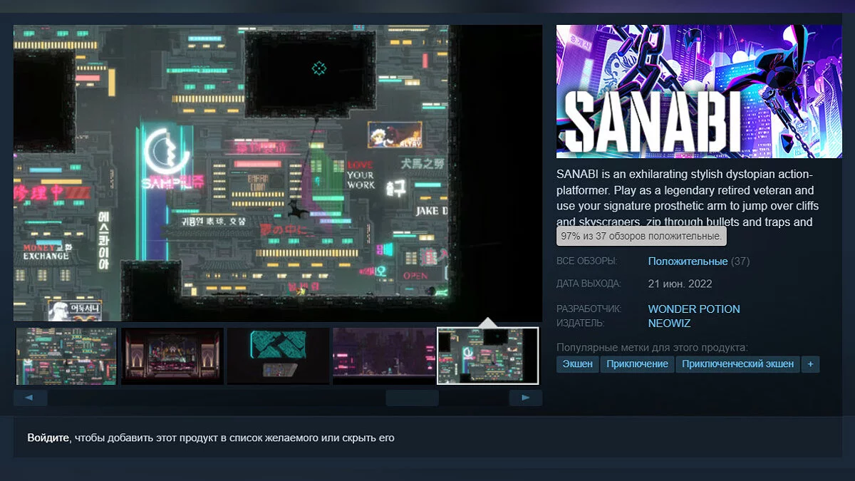Select the Приключенческий экшен tag

pyautogui.click(x=737, y=364)
